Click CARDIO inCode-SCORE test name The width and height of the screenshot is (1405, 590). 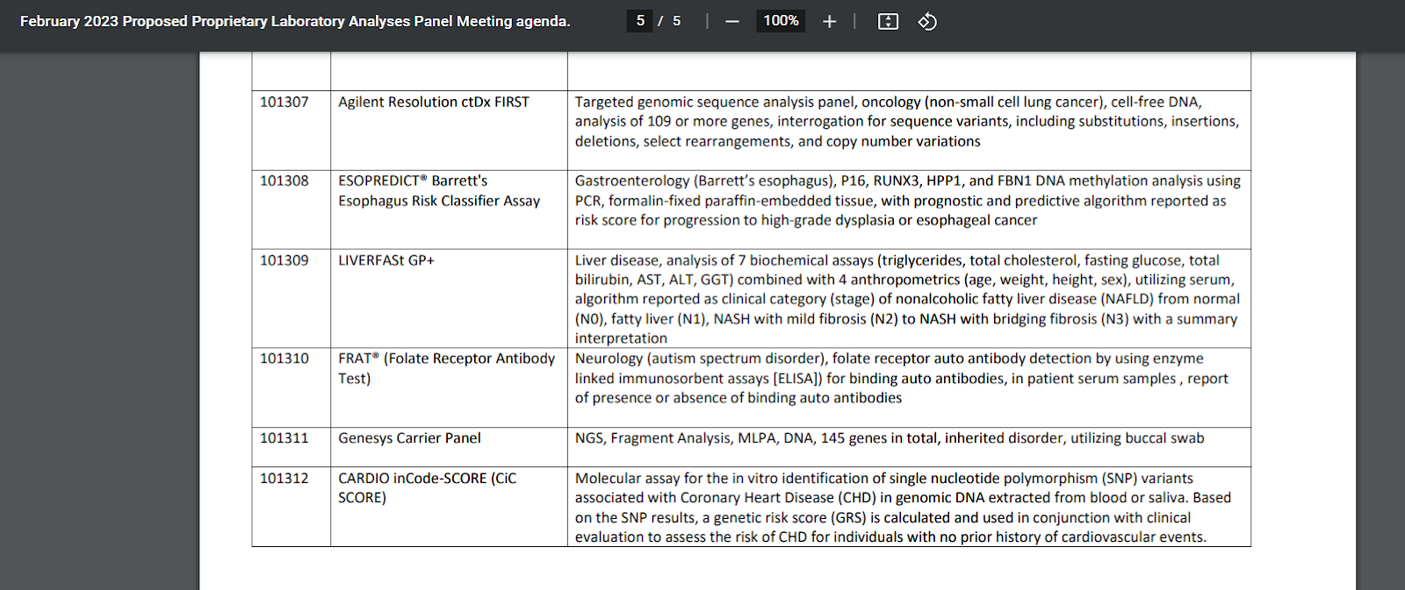coord(428,487)
